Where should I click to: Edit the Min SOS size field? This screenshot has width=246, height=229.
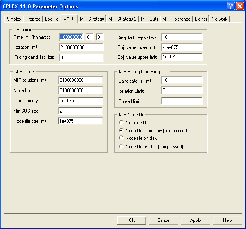81,111
